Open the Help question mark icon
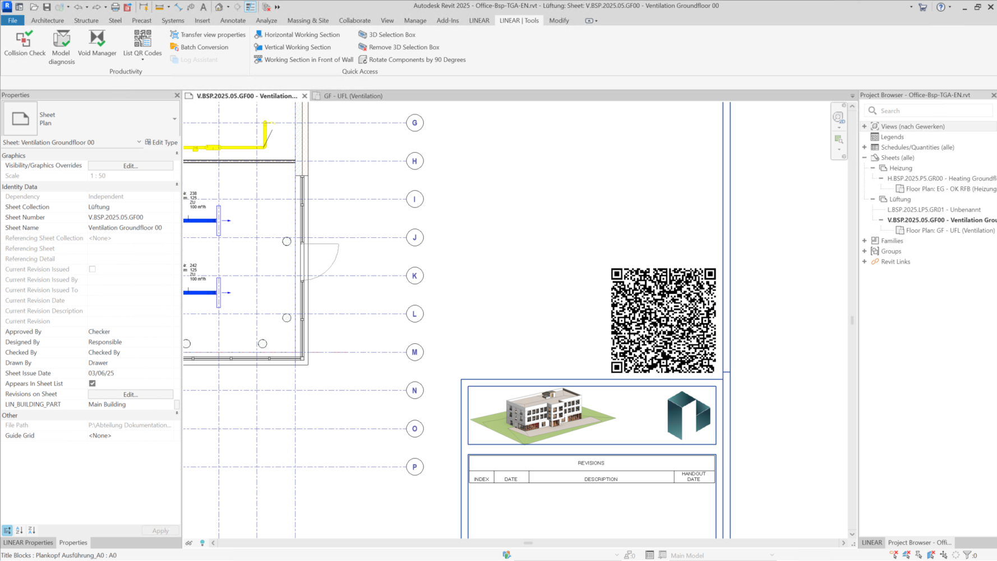Viewport: 997px width, 561px height. [940, 7]
